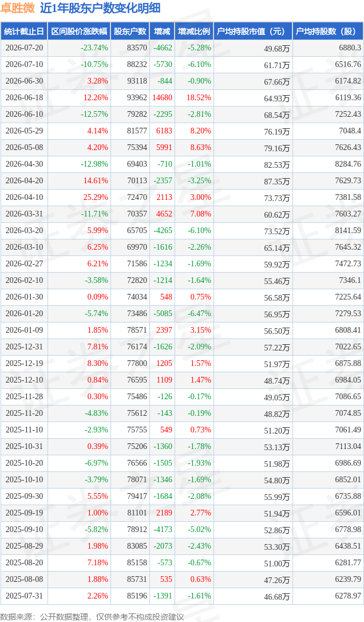This screenshot has width=364, height=622.
Task: Click the 近1年股东户数变化明细 heading
Action: 100,9
